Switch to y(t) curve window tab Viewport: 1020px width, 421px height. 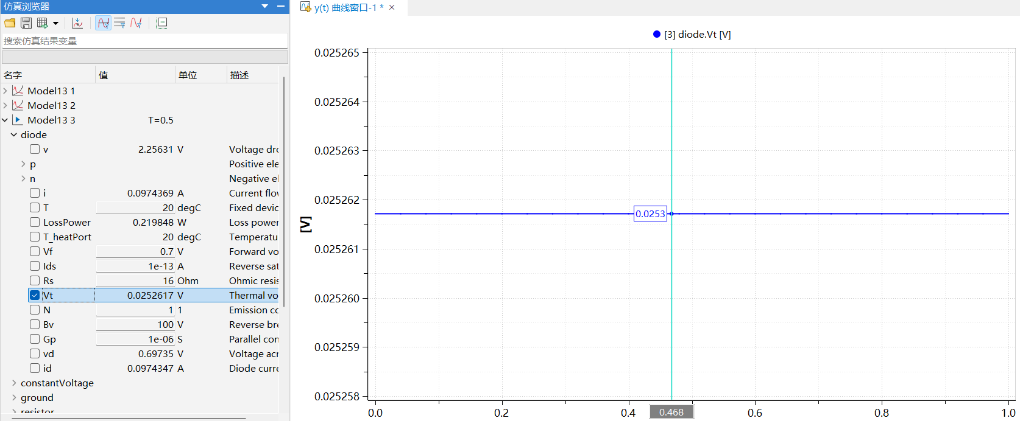[349, 7]
